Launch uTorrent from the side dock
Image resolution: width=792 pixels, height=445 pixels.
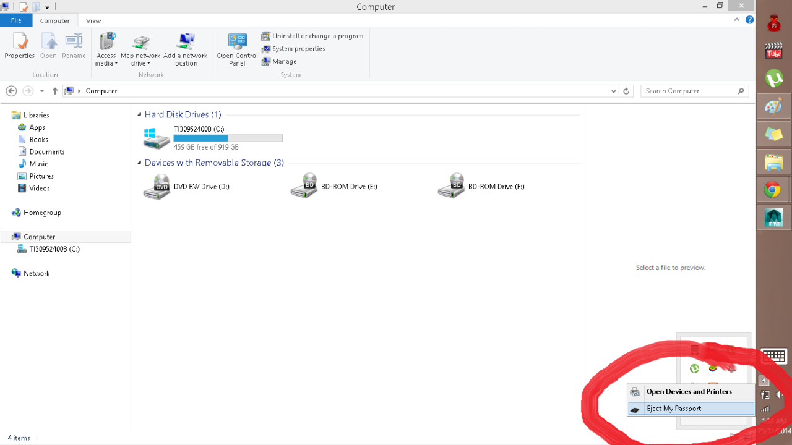(774, 78)
